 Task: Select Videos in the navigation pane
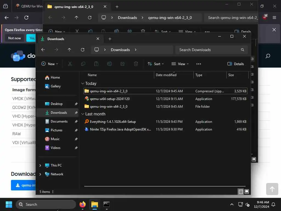pyautogui.click(x=57, y=148)
